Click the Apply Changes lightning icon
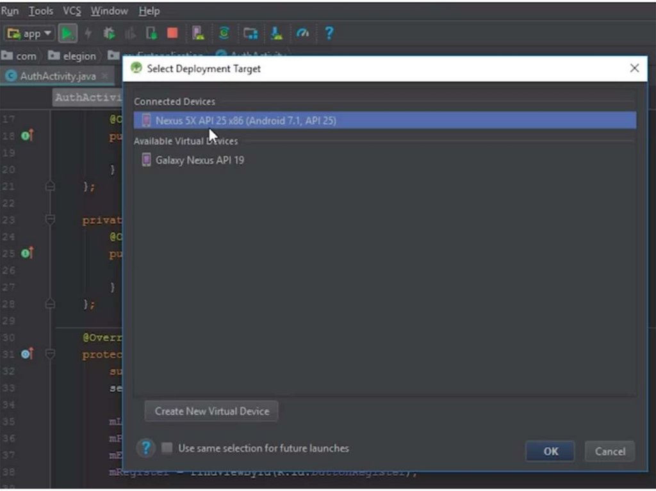 pyautogui.click(x=88, y=33)
